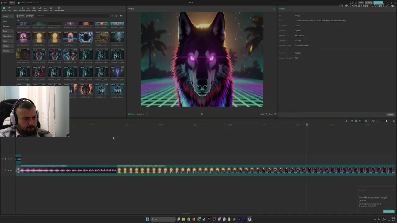Select the small clip on overlay track
Screen dimensions: 397x223
[x=18, y=159]
